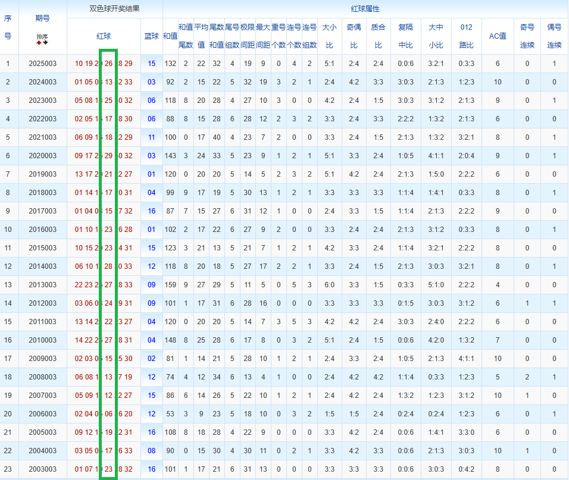Screen dimensions: 569x480
Task: Click the 复隔中比 column header
Action: [406, 36]
